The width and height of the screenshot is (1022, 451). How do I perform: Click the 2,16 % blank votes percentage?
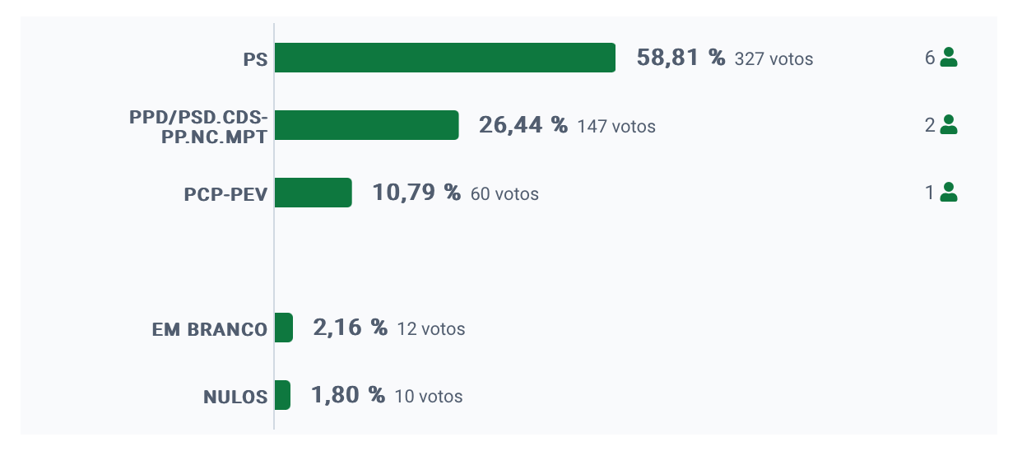[x=350, y=328]
